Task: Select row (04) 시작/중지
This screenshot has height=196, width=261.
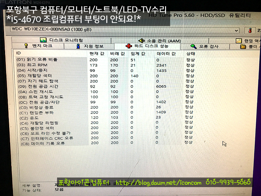Action: (106, 70)
